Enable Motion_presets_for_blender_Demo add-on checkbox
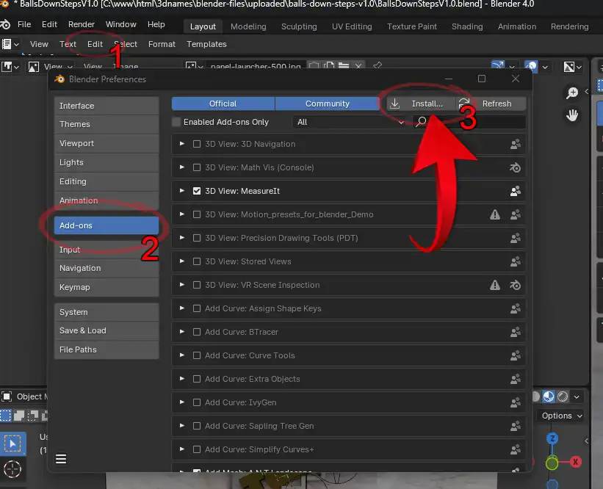The width and height of the screenshot is (603, 489). 197,214
